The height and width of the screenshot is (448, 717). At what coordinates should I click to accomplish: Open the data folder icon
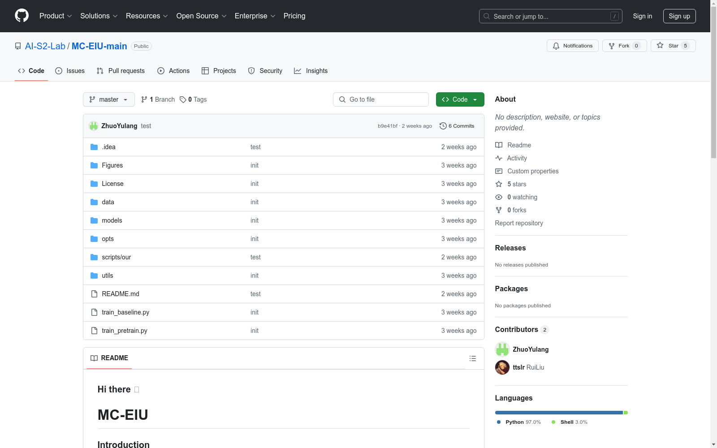point(94,202)
